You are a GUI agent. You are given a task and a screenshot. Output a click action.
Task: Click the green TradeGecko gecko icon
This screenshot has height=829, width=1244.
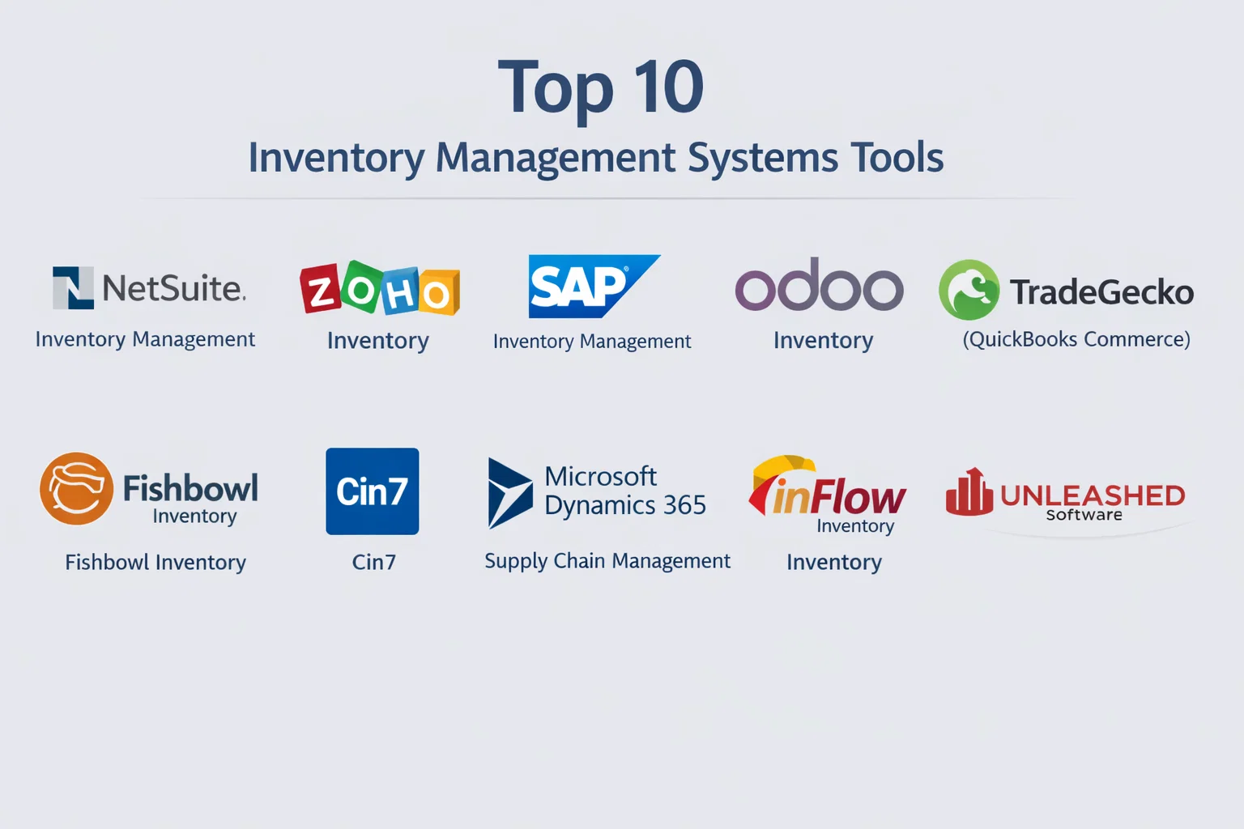(969, 290)
